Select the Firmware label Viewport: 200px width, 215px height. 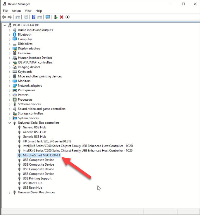24,53
